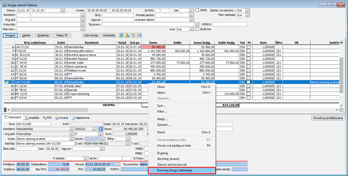Viewport: 348px width, 176px height.
Task: Click the blue info icon next to 000222
Action: coord(101,129)
